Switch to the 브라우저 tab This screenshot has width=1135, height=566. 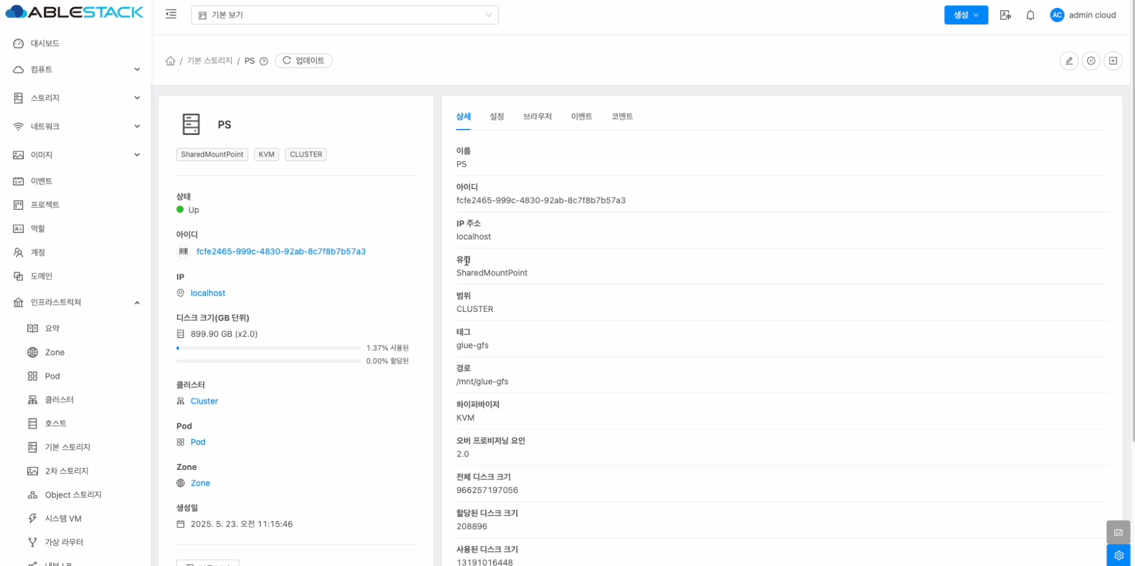click(x=537, y=117)
